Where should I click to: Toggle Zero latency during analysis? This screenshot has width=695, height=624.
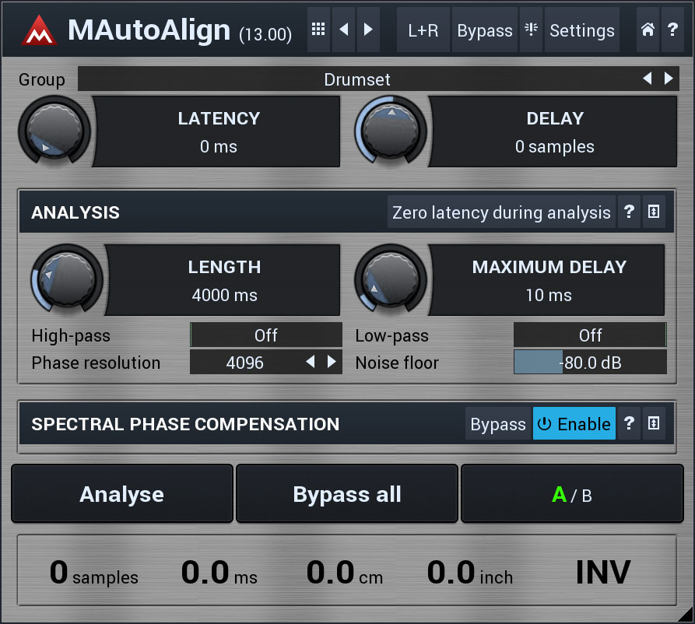pyautogui.click(x=501, y=212)
